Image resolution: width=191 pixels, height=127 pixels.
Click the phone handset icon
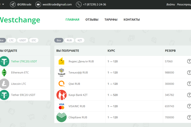(79, 4)
